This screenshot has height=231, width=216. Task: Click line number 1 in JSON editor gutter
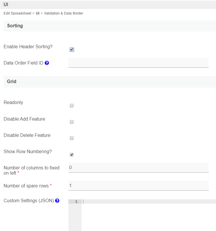(x=76, y=202)
